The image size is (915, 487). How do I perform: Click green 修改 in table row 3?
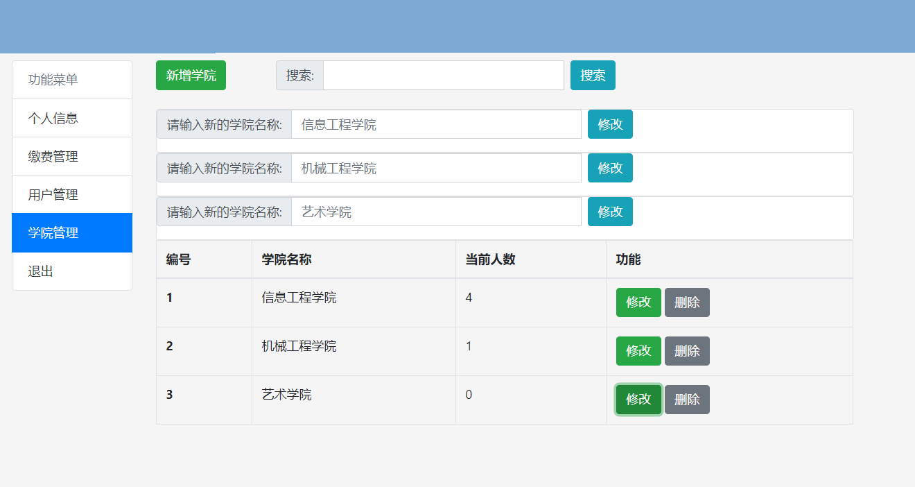(638, 400)
